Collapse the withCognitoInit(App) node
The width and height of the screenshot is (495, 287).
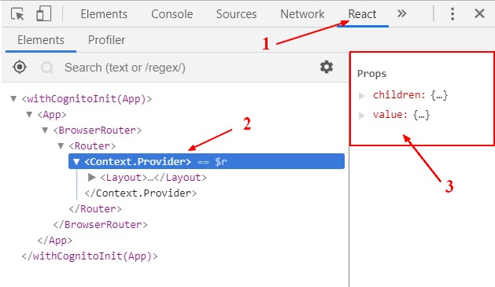[13, 99]
